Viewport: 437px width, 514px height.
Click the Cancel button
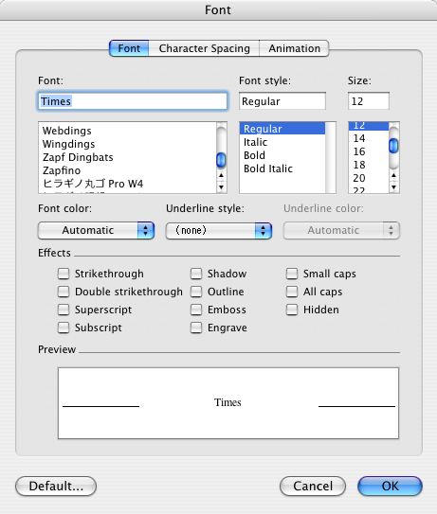tap(313, 486)
